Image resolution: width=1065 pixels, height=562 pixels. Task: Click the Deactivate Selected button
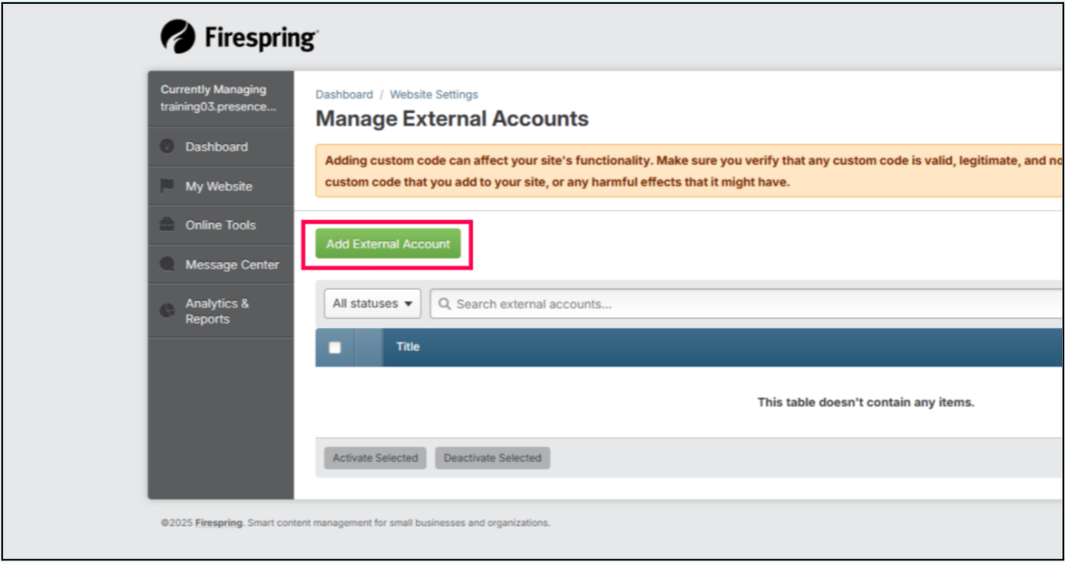(492, 458)
